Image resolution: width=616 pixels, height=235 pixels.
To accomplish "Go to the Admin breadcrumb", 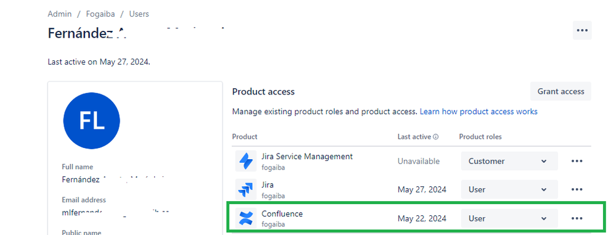I will 60,14.
